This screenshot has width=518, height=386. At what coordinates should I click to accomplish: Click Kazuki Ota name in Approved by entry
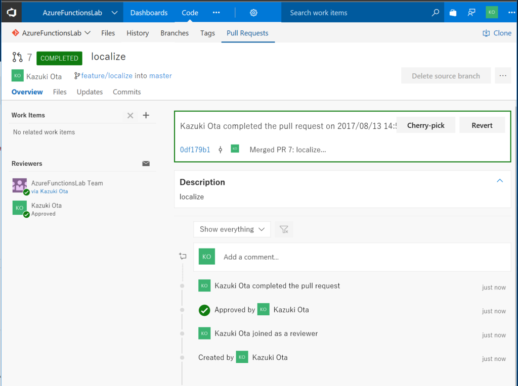291,310
